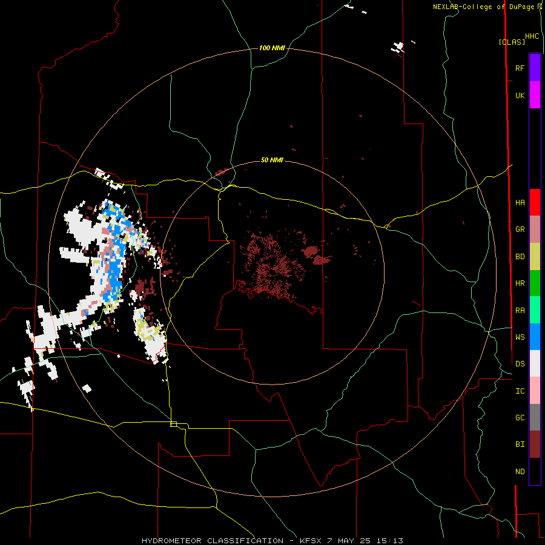Click the Hydrometeor Classification KFSX caption
545x545 pixels.
coord(272,541)
